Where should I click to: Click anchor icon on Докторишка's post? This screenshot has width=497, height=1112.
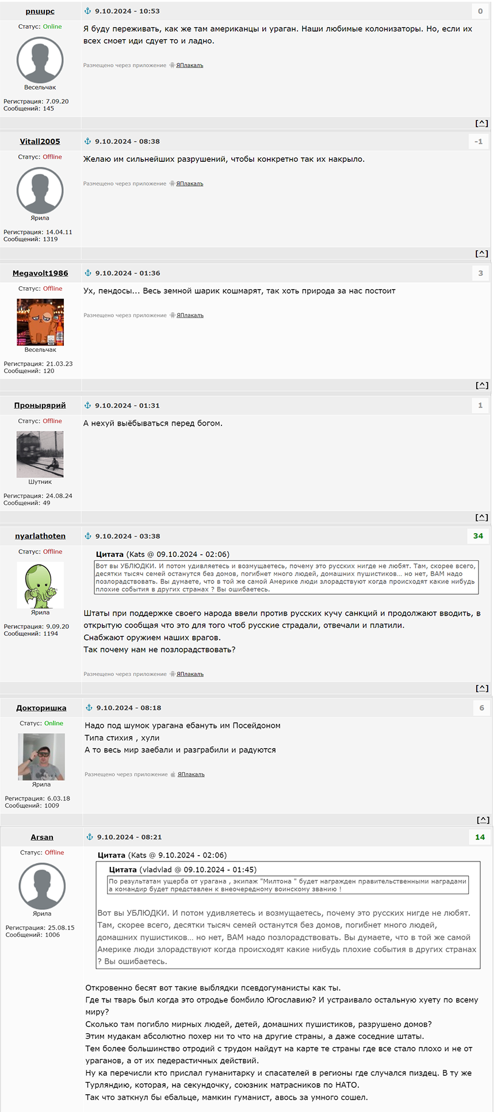coord(89,708)
